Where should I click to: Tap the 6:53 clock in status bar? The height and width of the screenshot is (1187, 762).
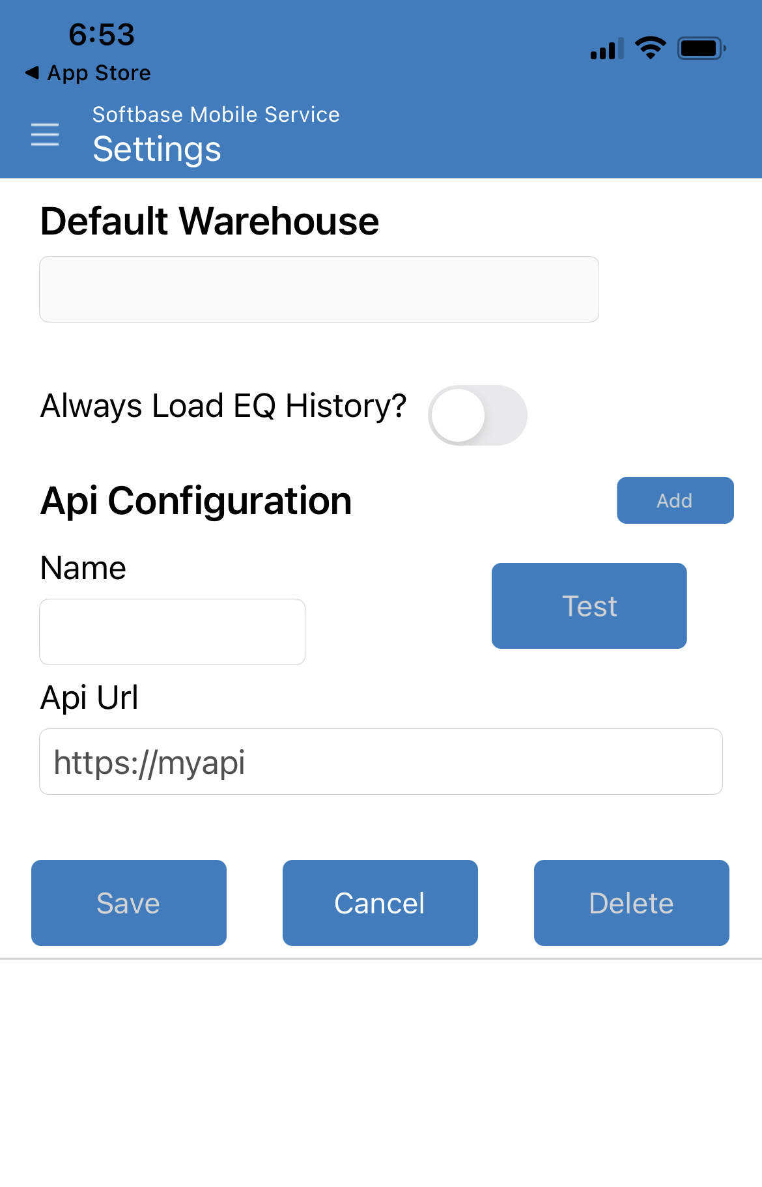click(x=102, y=35)
